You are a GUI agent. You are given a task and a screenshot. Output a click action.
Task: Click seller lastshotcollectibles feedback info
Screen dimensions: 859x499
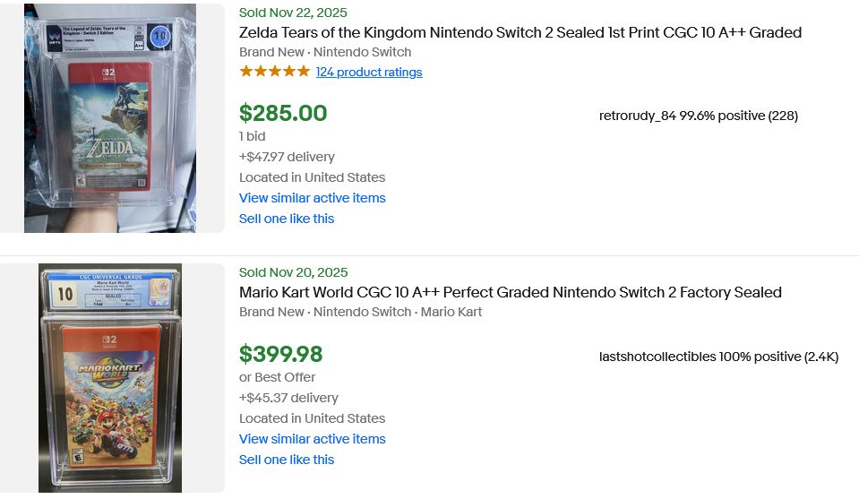click(718, 357)
